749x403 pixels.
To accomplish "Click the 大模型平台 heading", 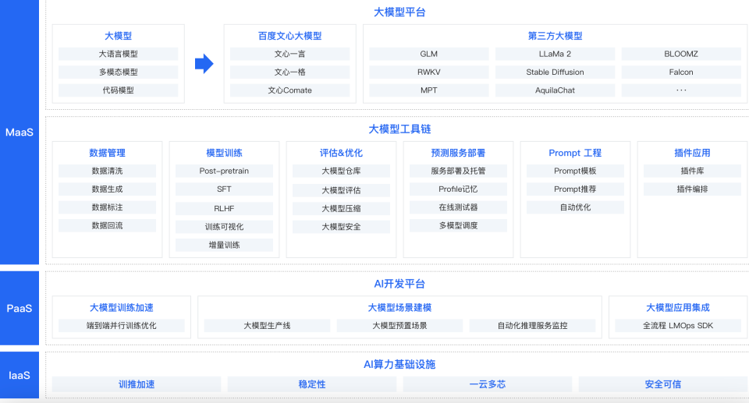I will tap(399, 12).
